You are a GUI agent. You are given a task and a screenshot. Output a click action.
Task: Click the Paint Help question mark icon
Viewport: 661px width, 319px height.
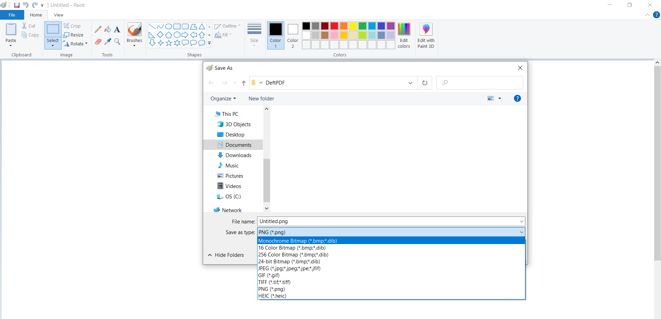(657, 15)
